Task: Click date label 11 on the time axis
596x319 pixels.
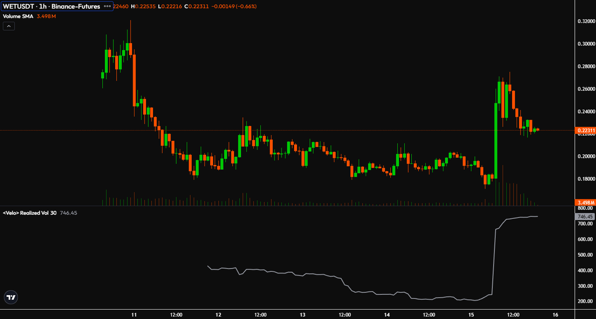Action: [134, 315]
